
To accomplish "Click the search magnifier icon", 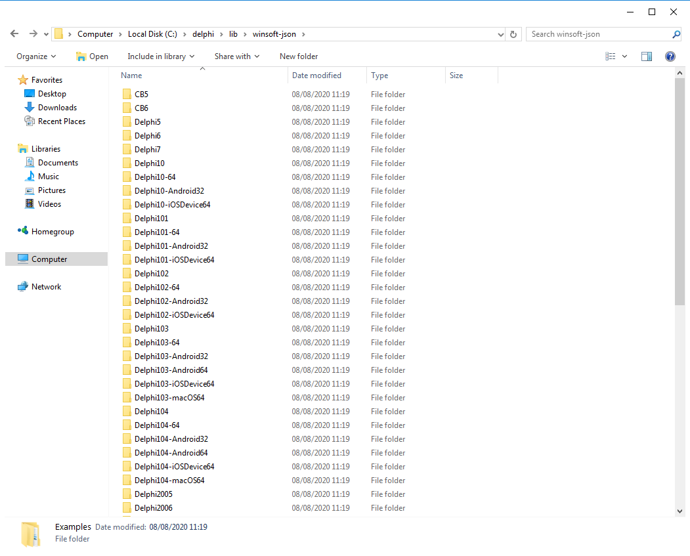I will (676, 34).
